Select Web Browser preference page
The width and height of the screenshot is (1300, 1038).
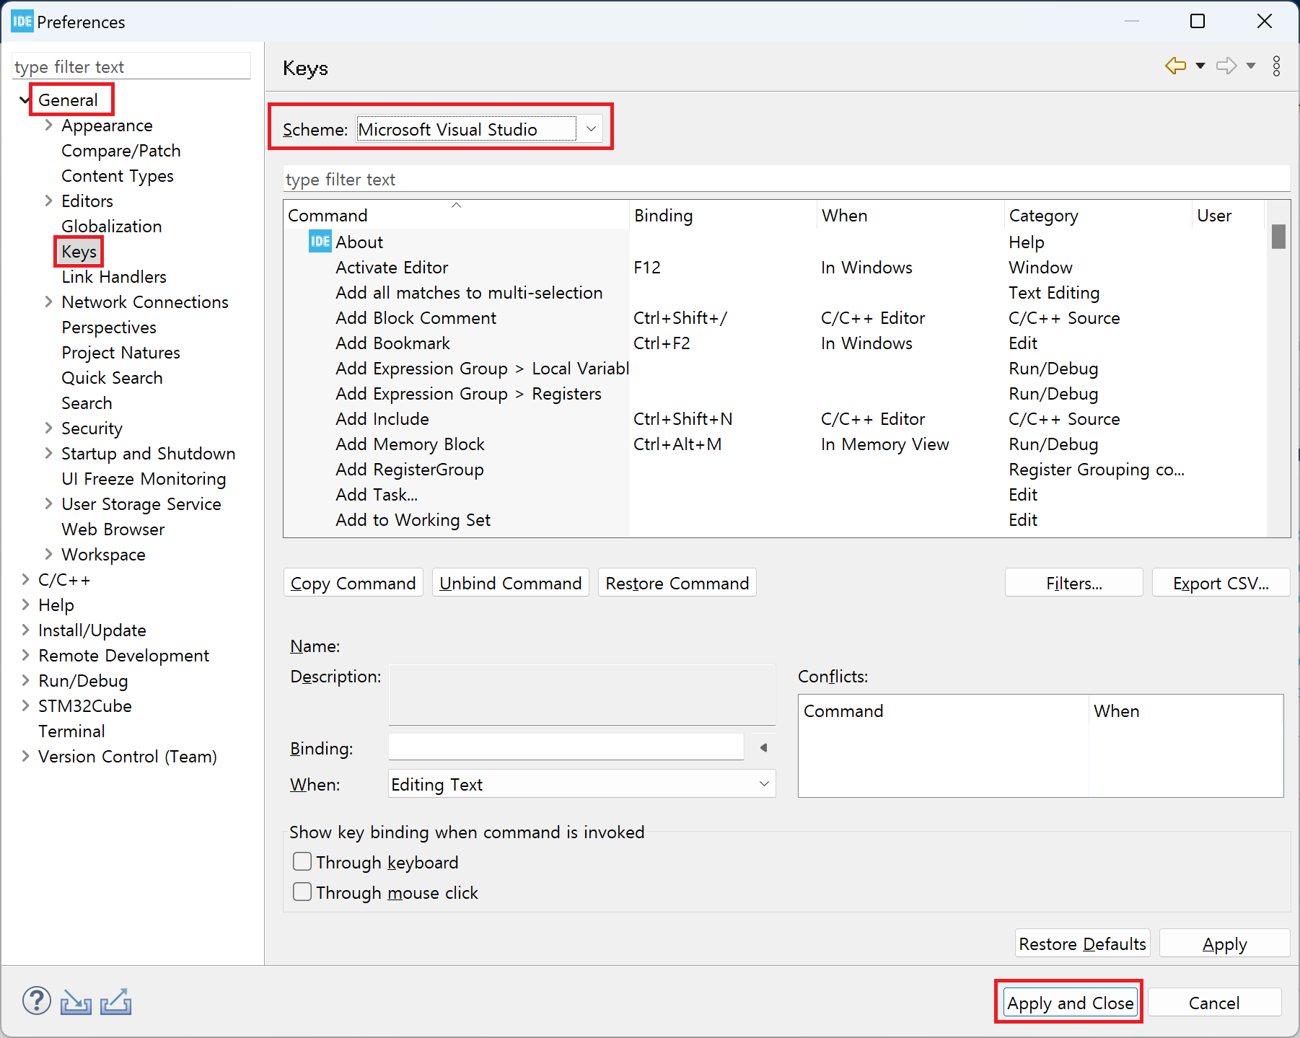(113, 529)
